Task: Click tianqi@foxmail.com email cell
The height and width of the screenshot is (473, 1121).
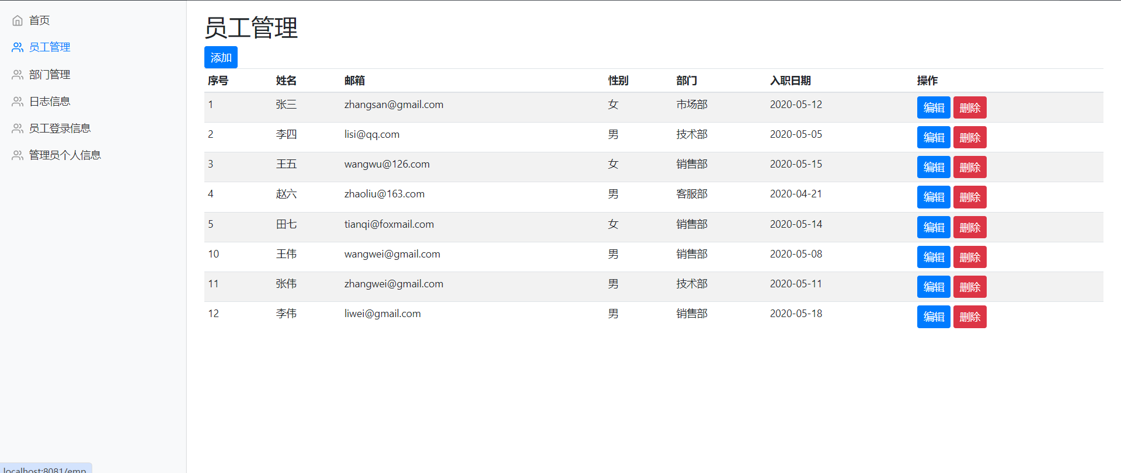Action: click(389, 224)
